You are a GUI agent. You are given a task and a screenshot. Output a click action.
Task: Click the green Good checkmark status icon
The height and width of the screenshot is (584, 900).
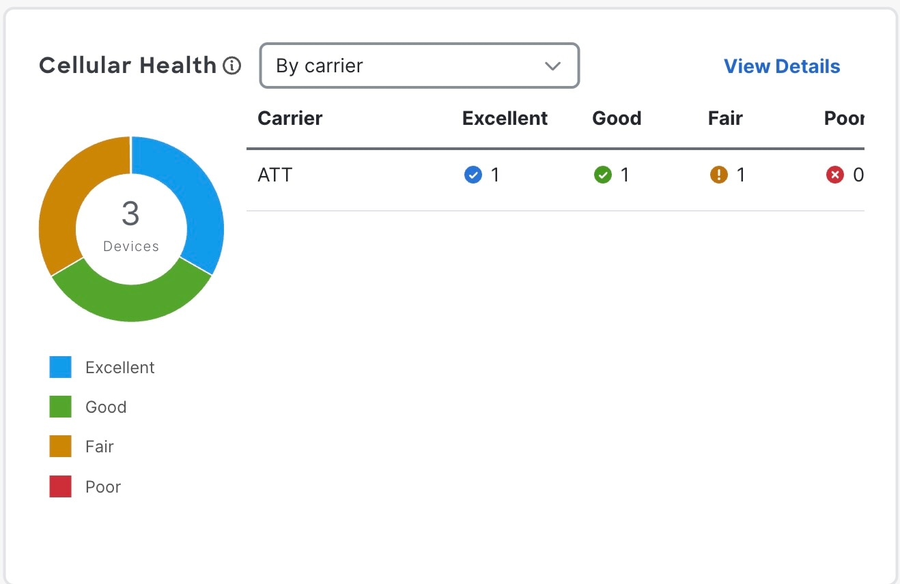coord(602,175)
